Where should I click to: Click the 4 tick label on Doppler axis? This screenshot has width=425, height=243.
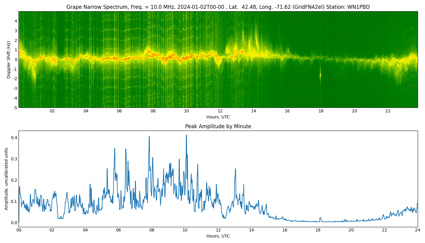pyautogui.click(x=16, y=21)
